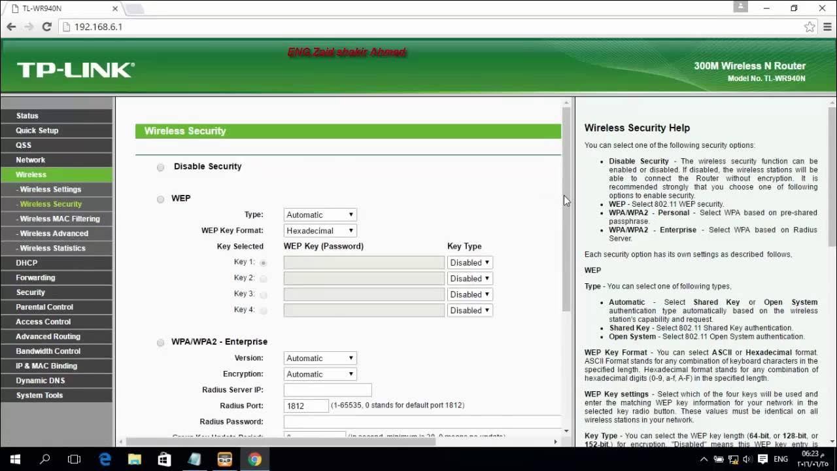The image size is (837, 471).
Task: Click the Radius Server IP field
Action: (328, 390)
